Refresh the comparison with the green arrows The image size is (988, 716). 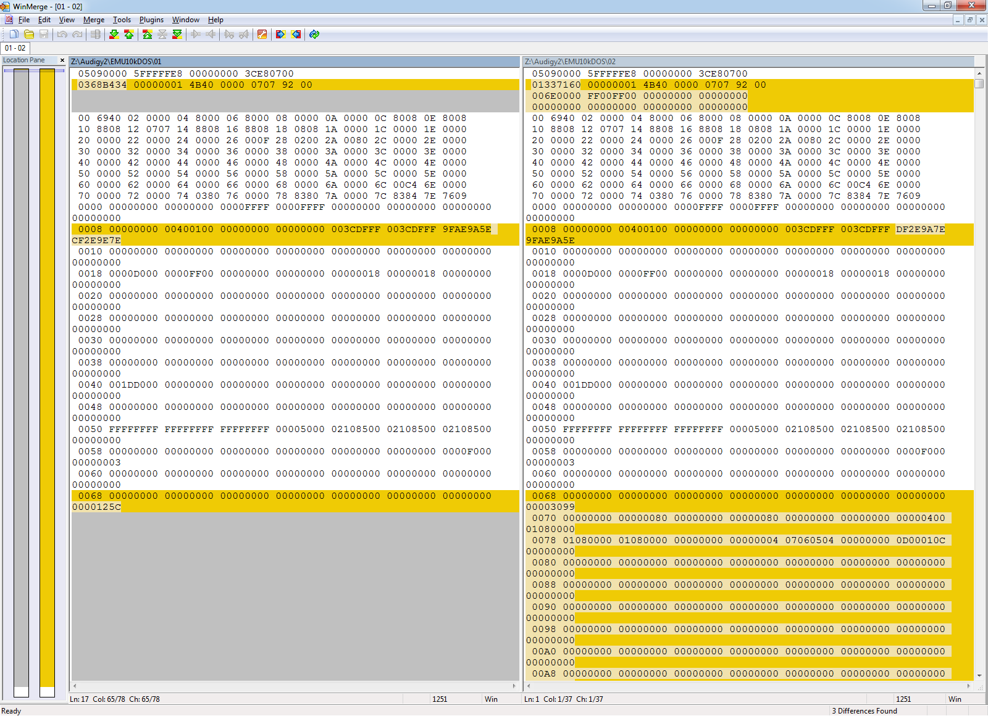pos(314,35)
